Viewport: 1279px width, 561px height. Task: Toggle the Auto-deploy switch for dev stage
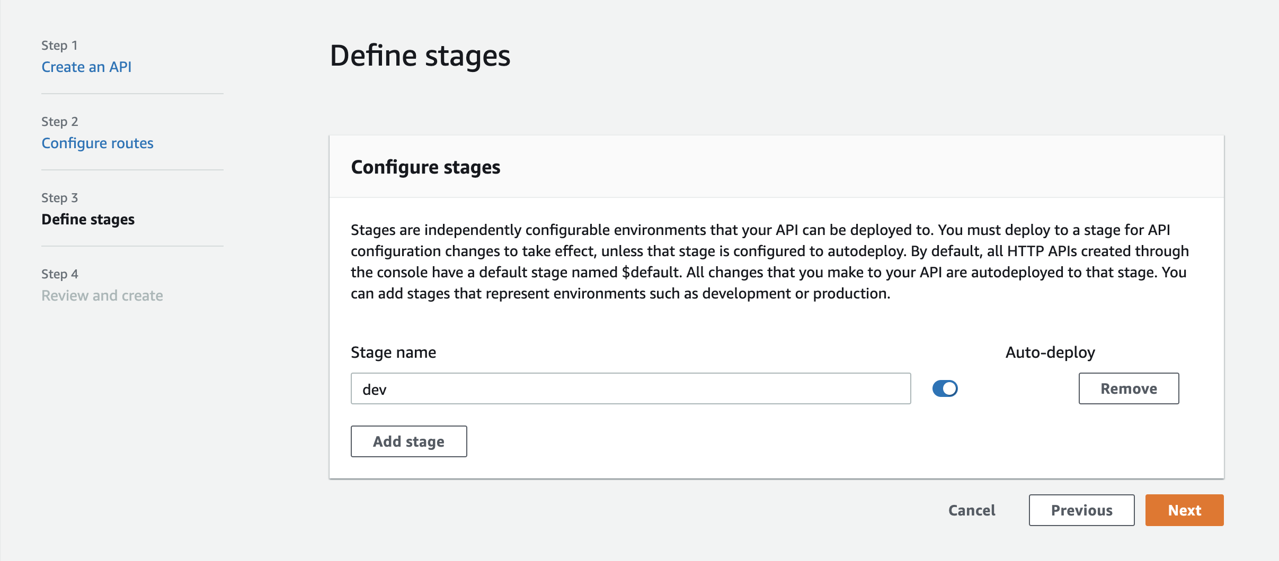[x=945, y=388]
